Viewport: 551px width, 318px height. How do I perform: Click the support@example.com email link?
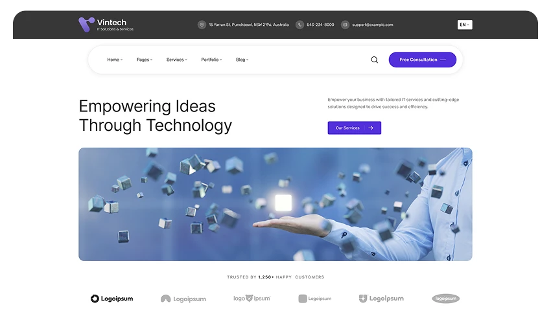pyautogui.click(x=373, y=25)
